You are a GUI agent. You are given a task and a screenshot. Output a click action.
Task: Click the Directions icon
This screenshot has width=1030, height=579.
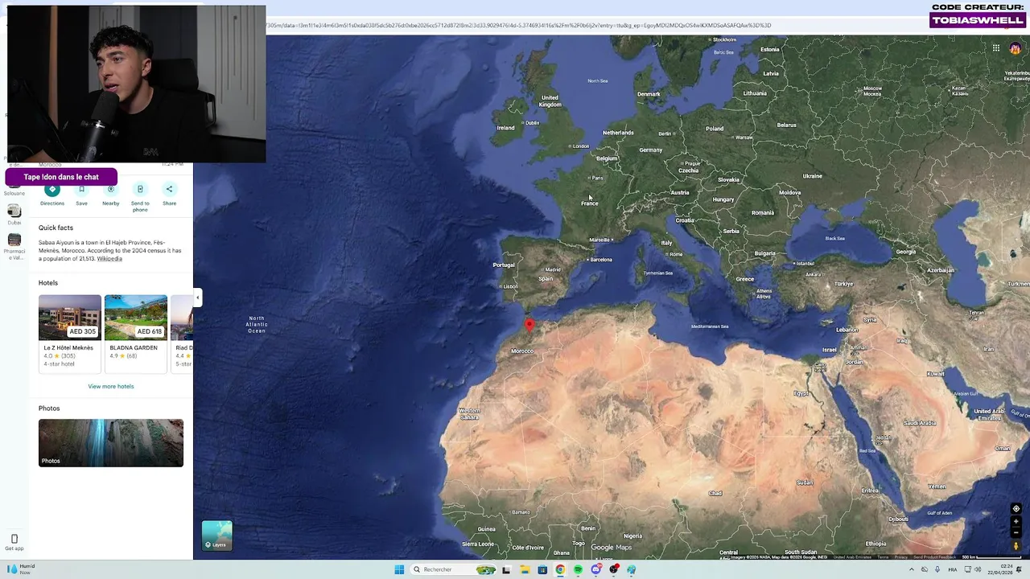click(52, 190)
